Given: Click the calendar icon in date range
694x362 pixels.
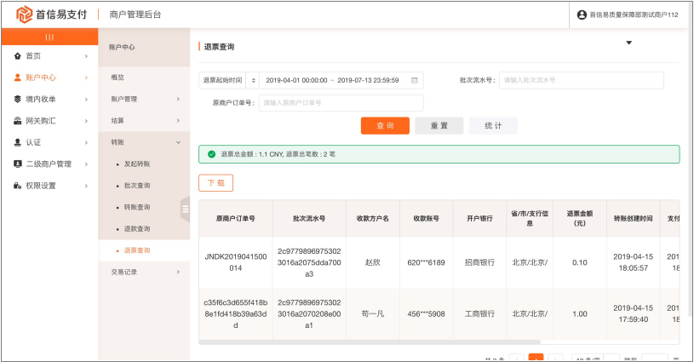Looking at the screenshot, I should click(x=415, y=80).
